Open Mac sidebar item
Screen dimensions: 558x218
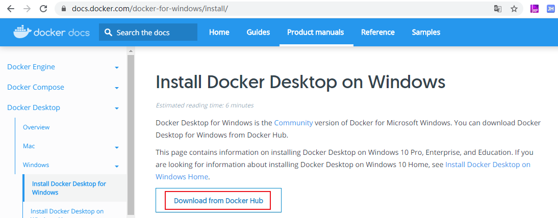[29, 146]
